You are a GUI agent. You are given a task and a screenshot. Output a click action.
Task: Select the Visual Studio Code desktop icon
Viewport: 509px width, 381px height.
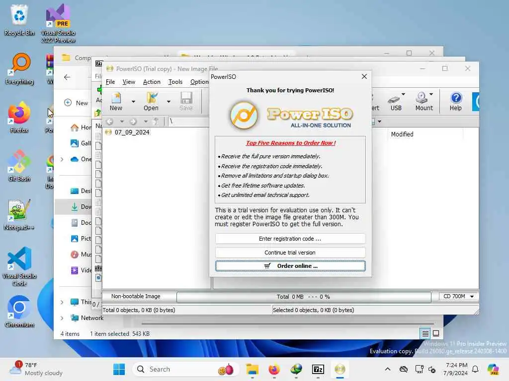tap(19, 266)
